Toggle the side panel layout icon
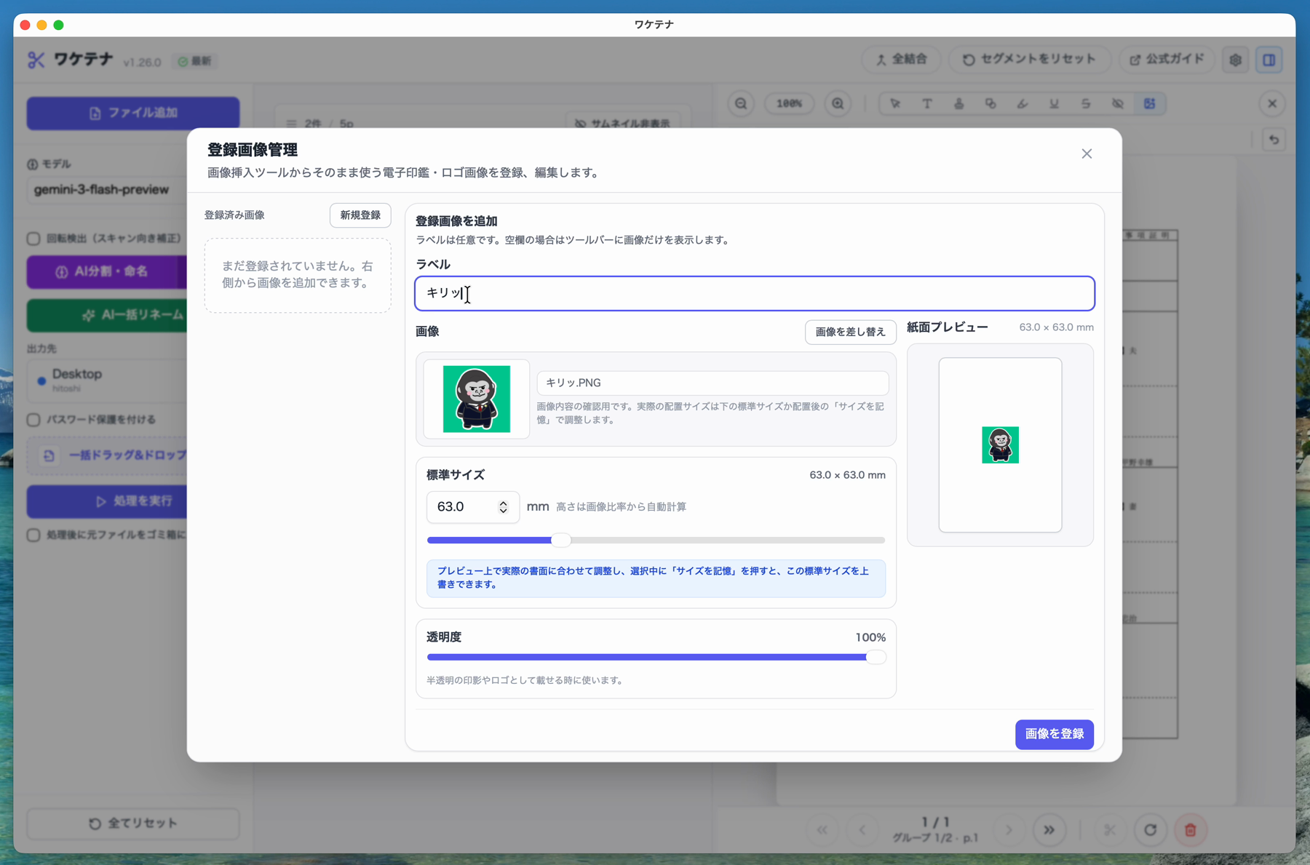Viewport: 1310px width, 865px height. [x=1269, y=60]
